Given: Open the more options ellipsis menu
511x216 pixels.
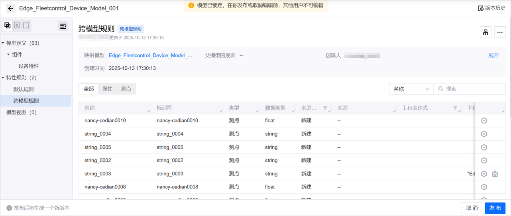Looking at the screenshot, I should 500,32.
